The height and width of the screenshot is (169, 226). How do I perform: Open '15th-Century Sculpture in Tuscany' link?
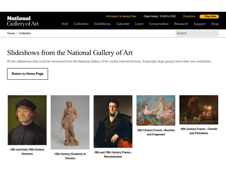tap(70, 156)
